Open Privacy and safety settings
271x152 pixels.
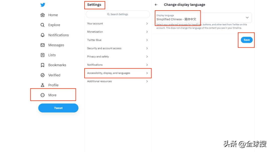pos(118,57)
